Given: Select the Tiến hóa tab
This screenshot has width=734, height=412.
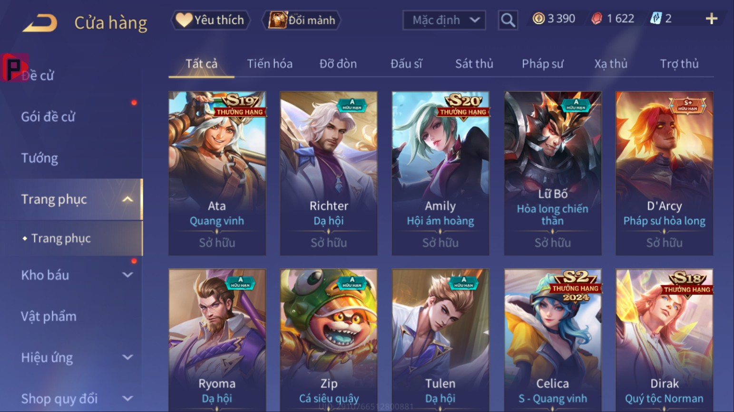Looking at the screenshot, I should pyautogui.click(x=269, y=64).
